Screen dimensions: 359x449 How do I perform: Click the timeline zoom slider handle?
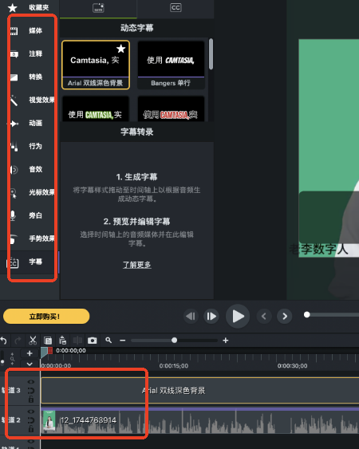point(174,341)
